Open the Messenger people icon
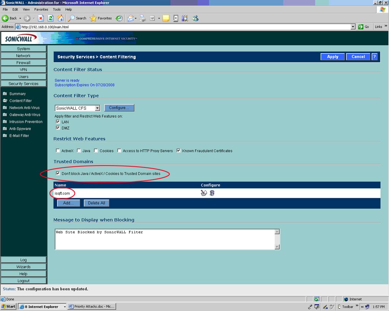Viewport: 389px width, 311px height. click(195, 18)
